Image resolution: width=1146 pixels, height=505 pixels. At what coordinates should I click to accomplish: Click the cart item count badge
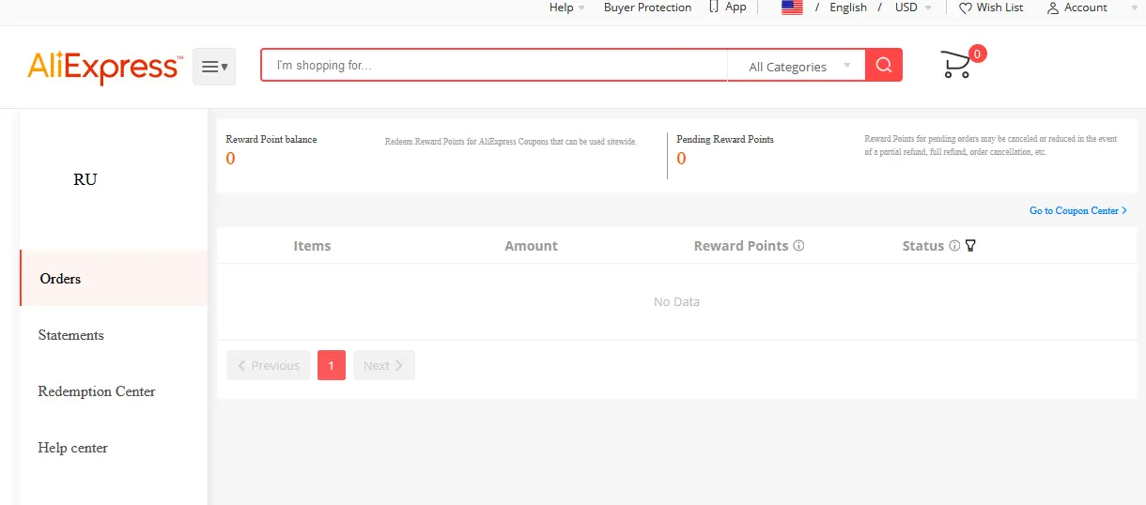pos(977,54)
